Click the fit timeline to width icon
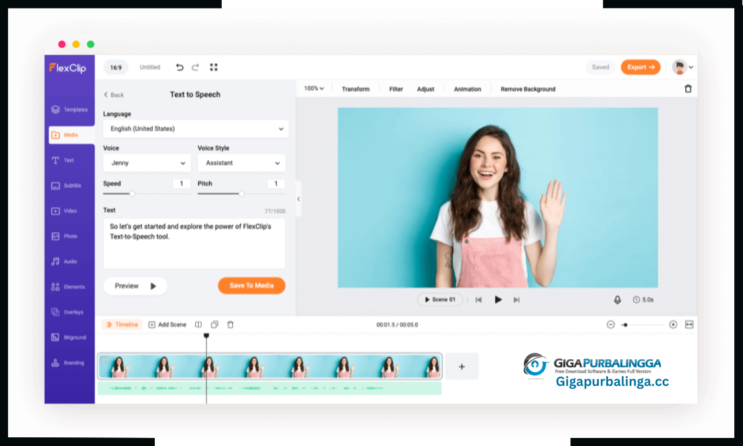This screenshot has width=743, height=446. coord(689,325)
